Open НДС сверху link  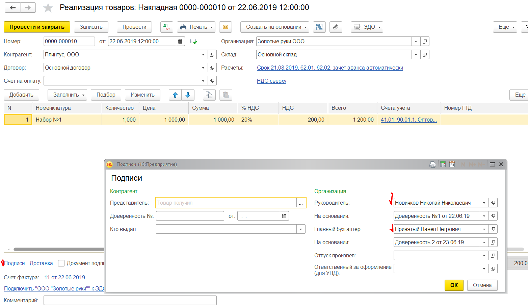pos(271,81)
